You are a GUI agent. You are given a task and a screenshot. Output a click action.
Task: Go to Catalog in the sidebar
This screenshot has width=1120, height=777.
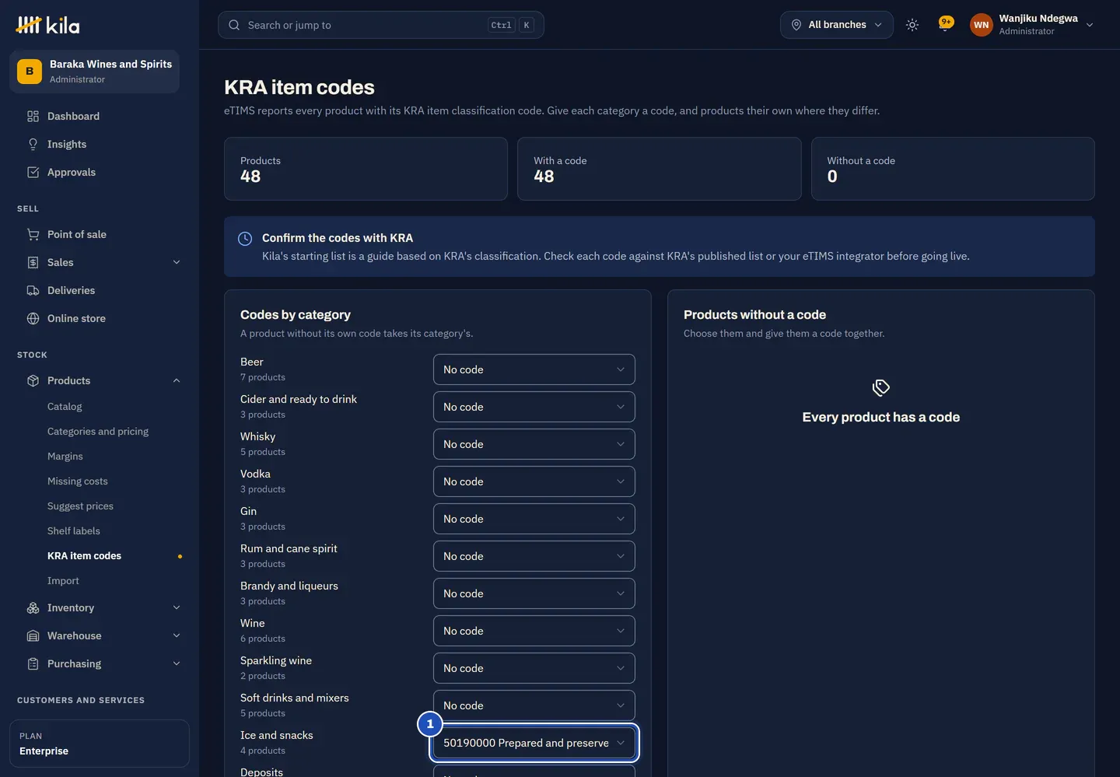coord(65,407)
